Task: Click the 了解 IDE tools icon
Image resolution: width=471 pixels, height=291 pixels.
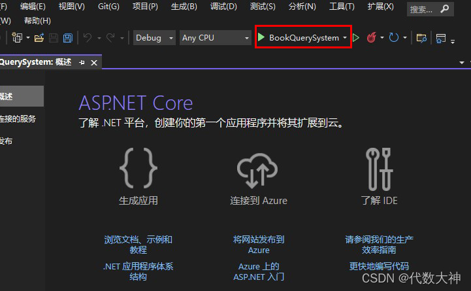Action: (379, 169)
